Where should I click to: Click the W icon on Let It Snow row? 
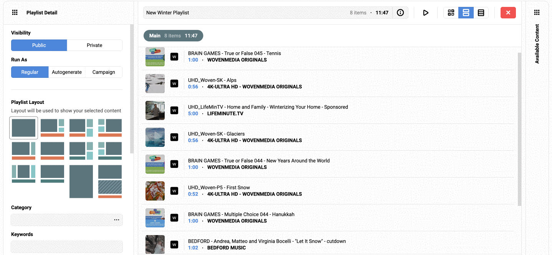pyautogui.click(x=174, y=245)
